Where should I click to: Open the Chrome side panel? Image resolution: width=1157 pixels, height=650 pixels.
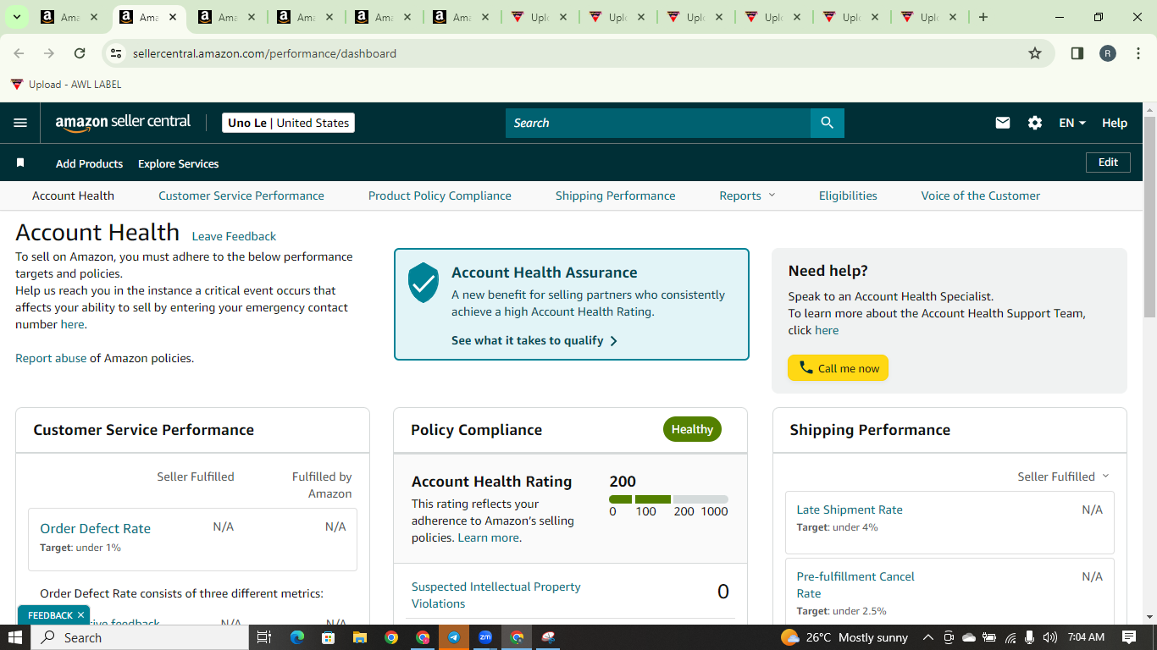(x=1077, y=53)
